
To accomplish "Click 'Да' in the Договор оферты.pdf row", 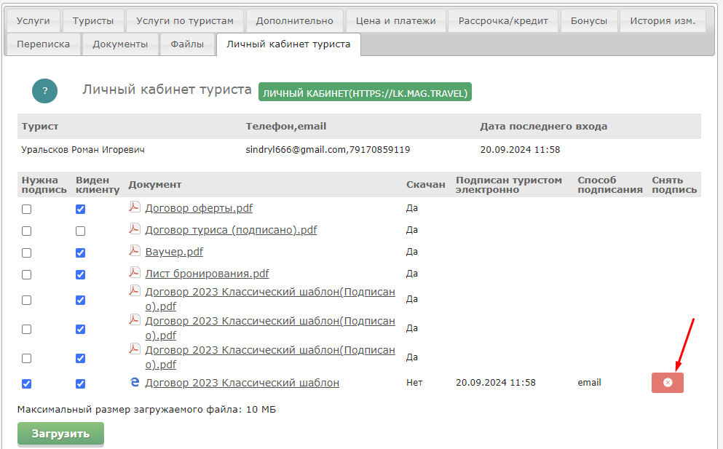I will [412, 208].
